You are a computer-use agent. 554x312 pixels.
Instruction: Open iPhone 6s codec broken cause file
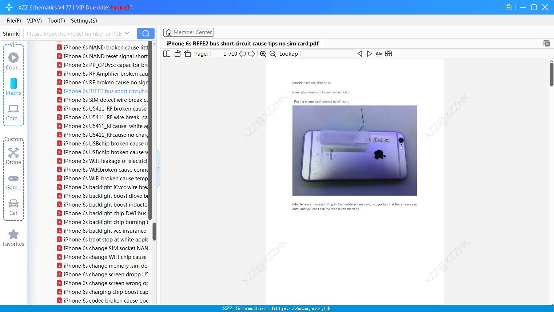pyautogui.click(x=103, y=301)
